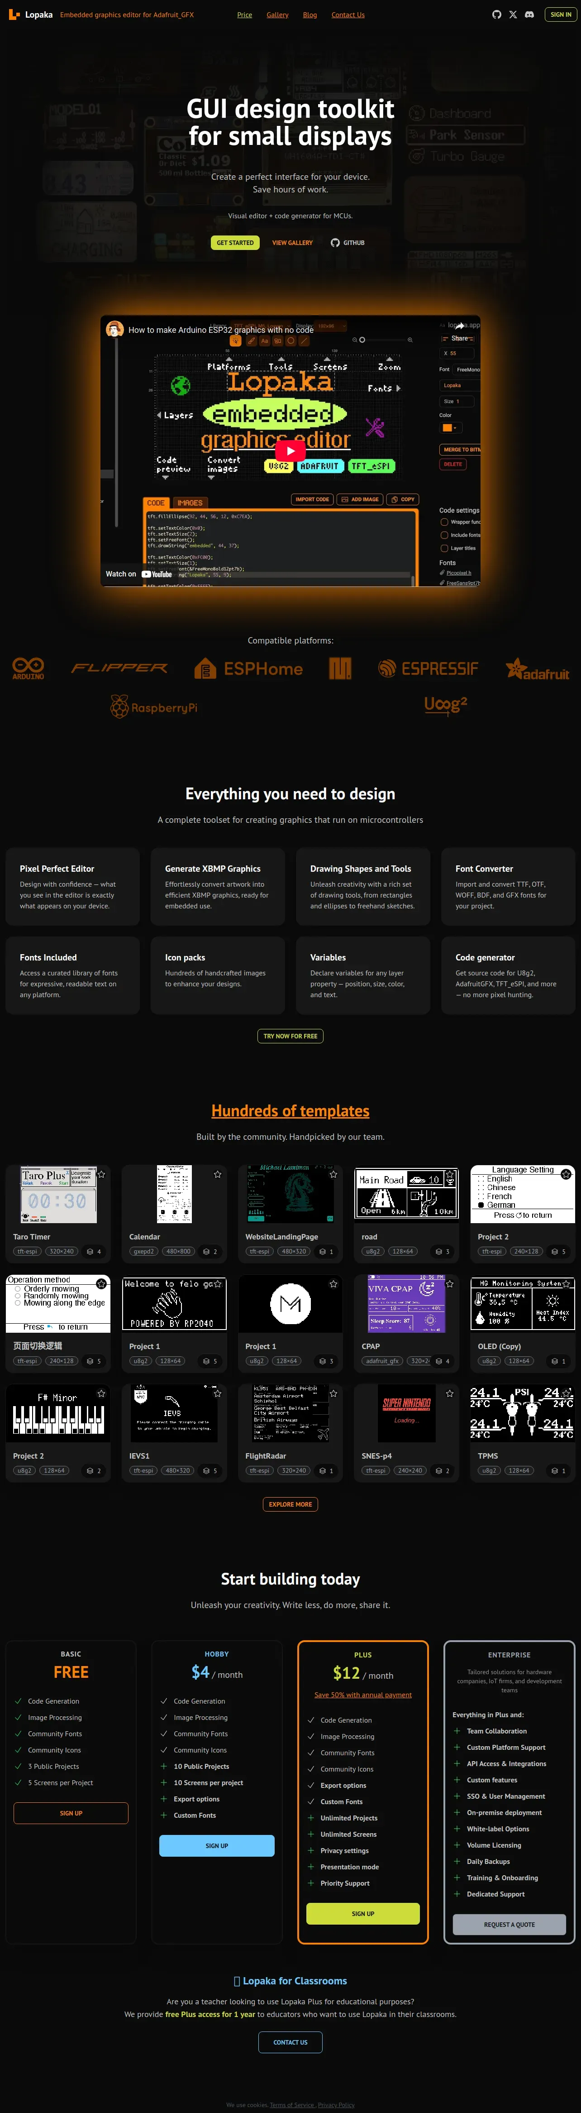
Task: Click the Adafruit platform logo
Action: (538, 669)
